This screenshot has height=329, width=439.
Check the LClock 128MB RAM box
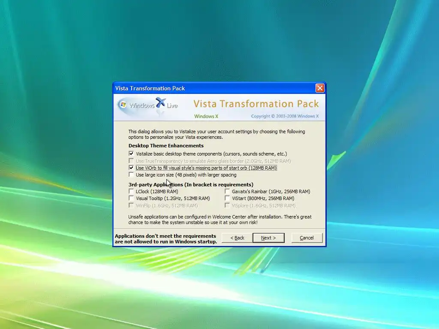click(131, 191)
